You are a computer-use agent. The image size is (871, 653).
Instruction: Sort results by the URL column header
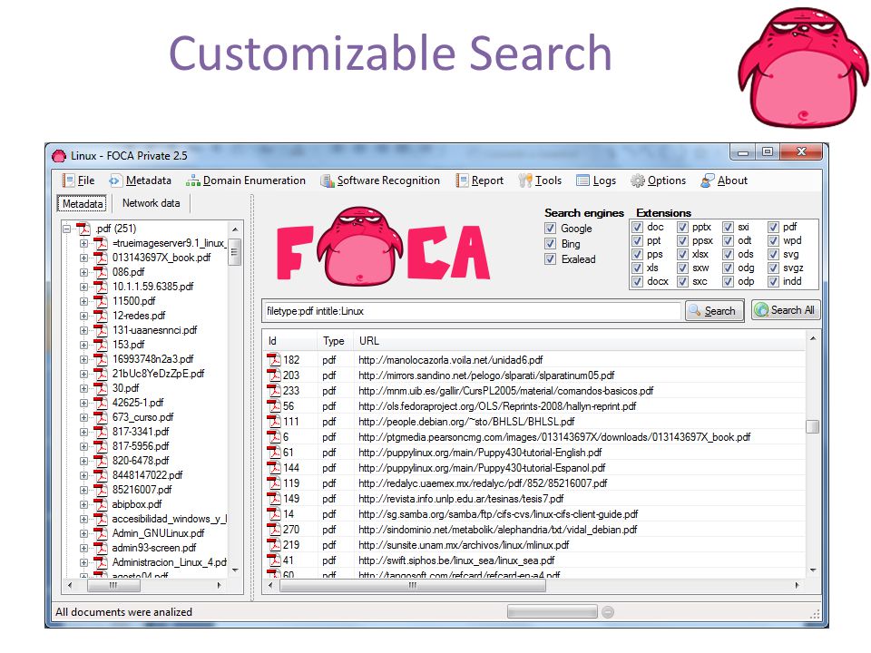(x=579, y=341)
